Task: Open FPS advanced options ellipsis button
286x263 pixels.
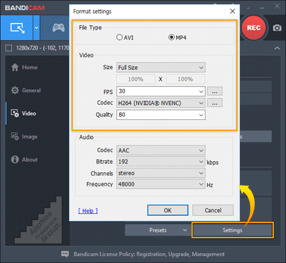Action: coord(215,92)
